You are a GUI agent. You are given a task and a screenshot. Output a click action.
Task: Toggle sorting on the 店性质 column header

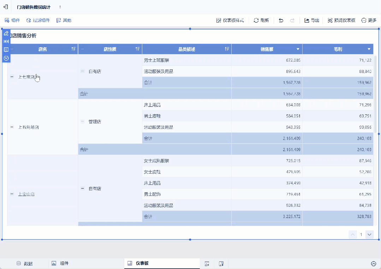coord(138,49)
